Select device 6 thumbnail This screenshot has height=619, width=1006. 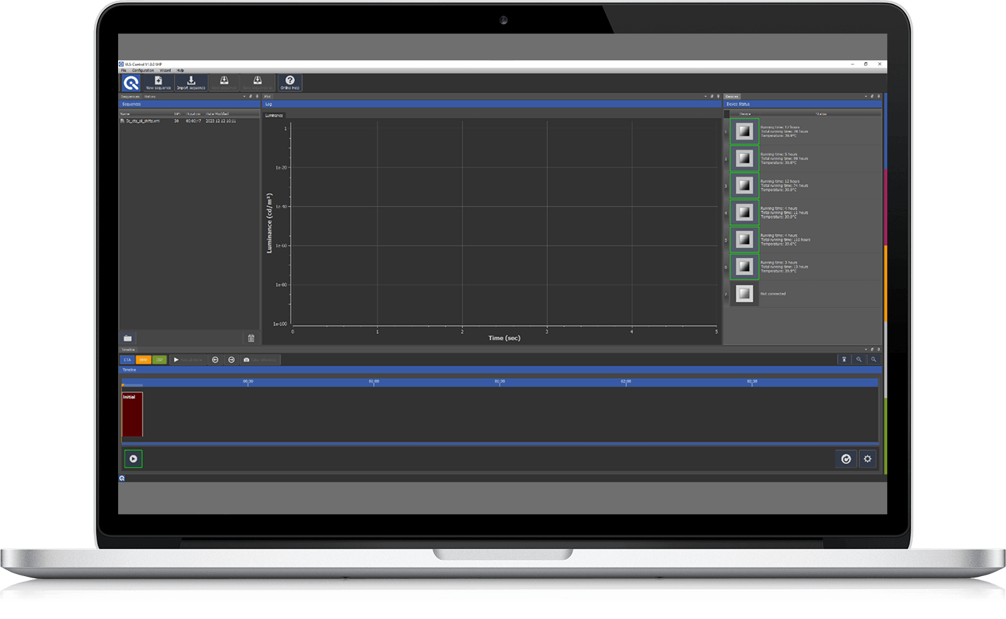point(744,266)
